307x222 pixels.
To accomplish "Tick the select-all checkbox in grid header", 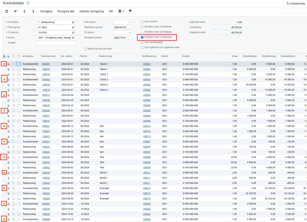I will click(x=19, y=56).
